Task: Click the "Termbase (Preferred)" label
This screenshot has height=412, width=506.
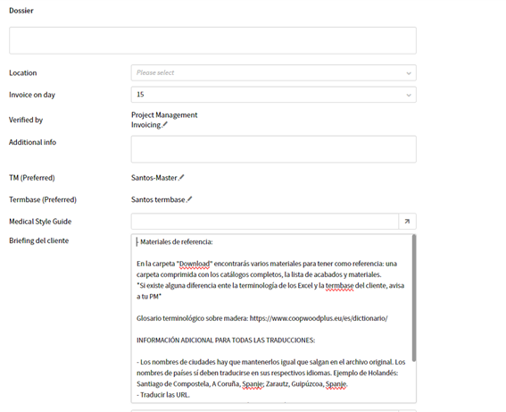Action: (43, 199)
